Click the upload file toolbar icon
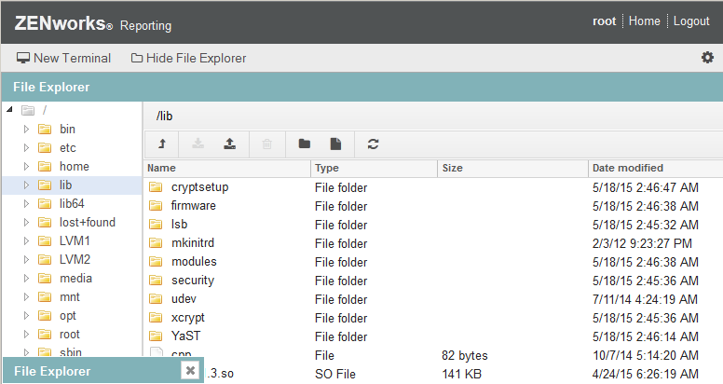 click(229, 144)
